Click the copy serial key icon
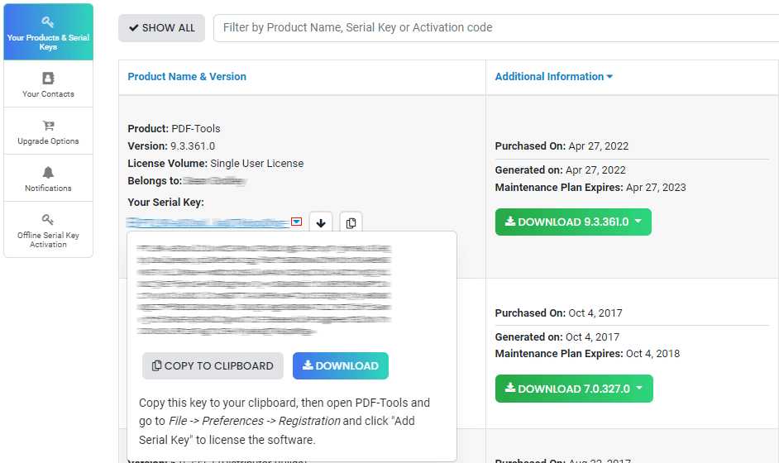The image size is (779, 463). [x=351, y=222]
